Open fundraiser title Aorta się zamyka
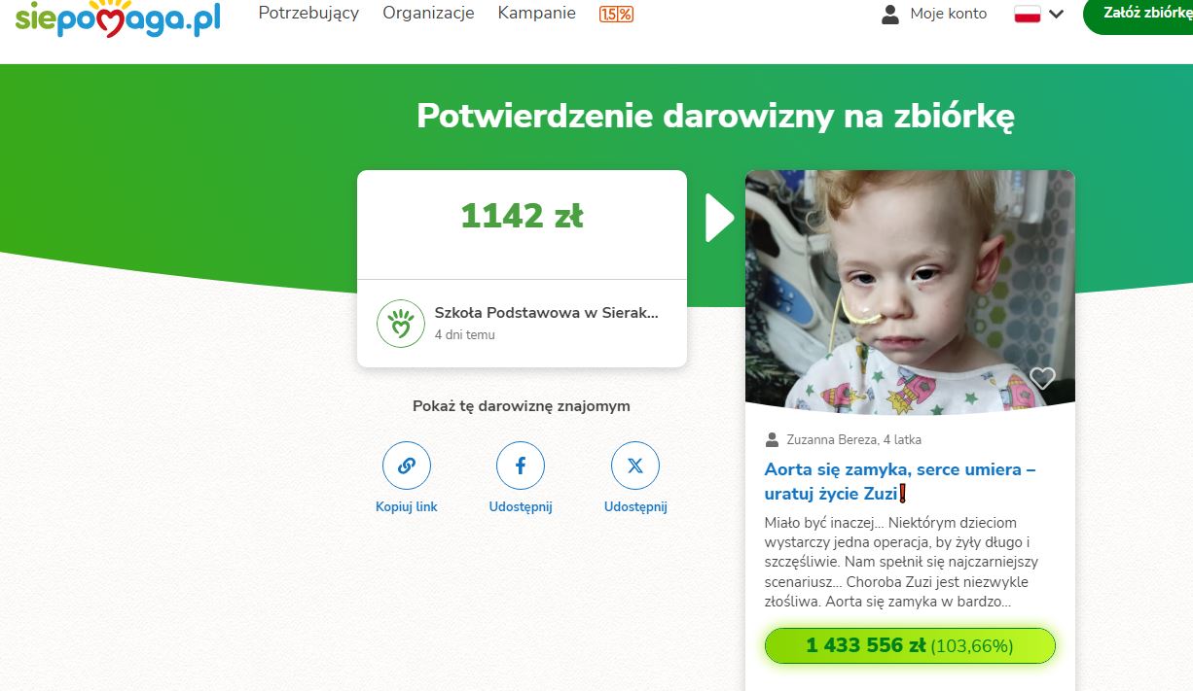This screenshot has width=1193, height=691. point(900,481)
